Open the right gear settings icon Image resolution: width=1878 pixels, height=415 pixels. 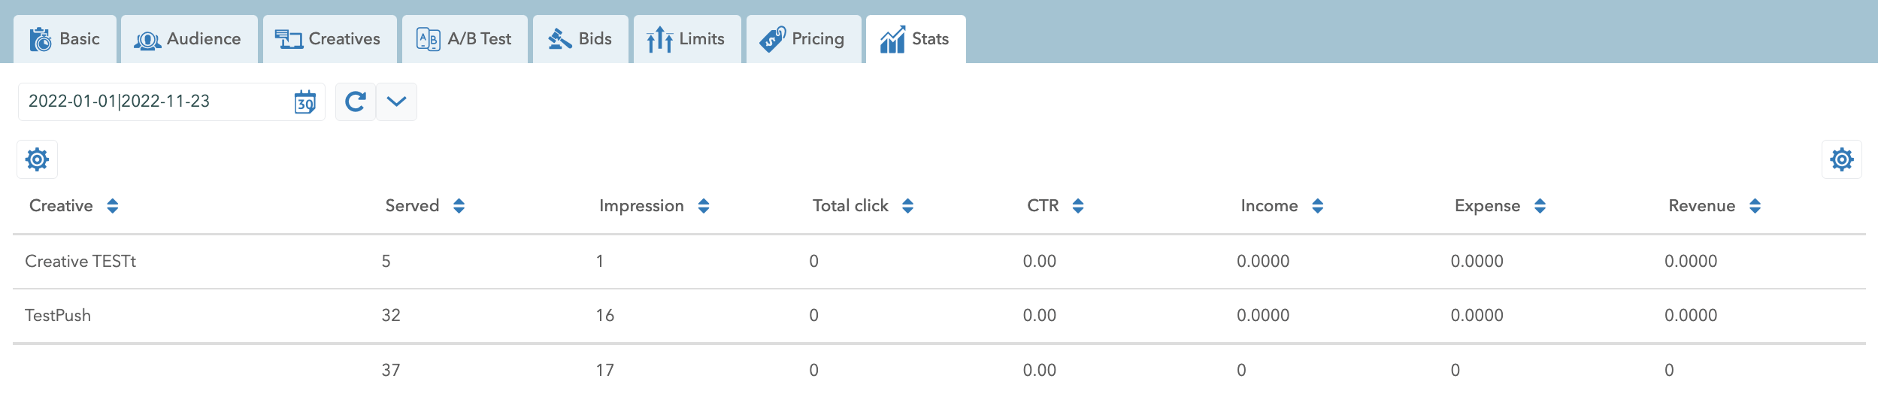(x=1841, y=159)
